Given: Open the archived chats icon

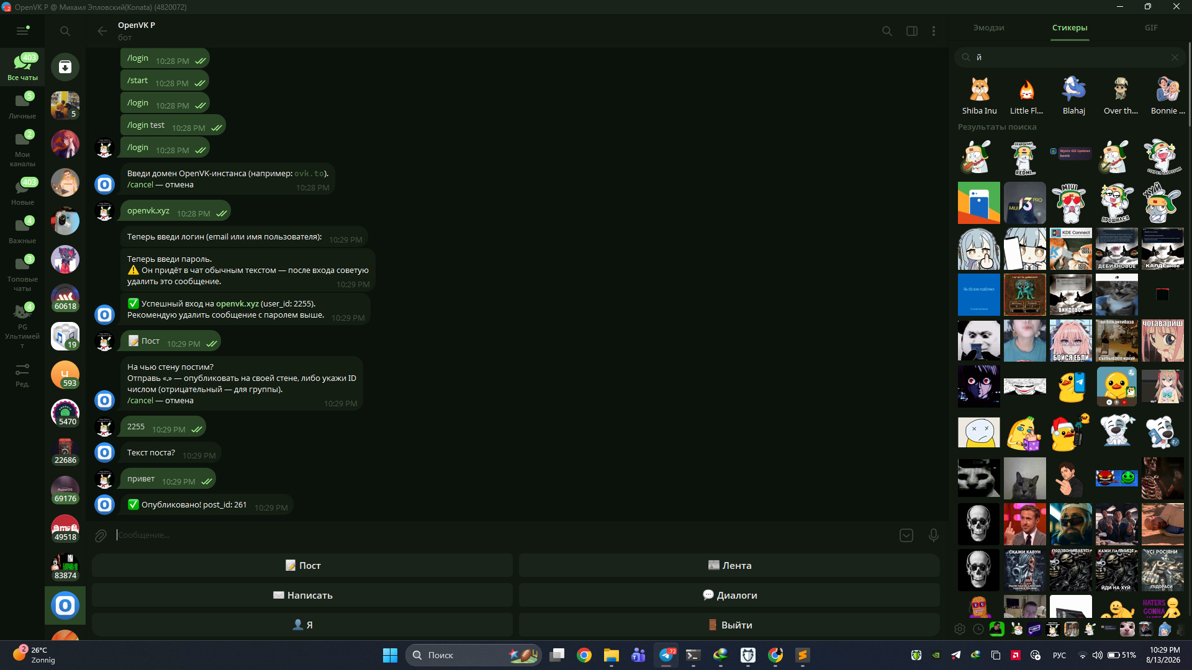Looking at the screenshot, I should coord(65,67).
